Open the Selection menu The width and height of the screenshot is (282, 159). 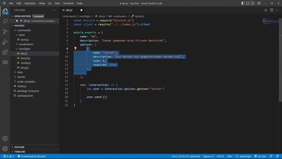[30, 3]
